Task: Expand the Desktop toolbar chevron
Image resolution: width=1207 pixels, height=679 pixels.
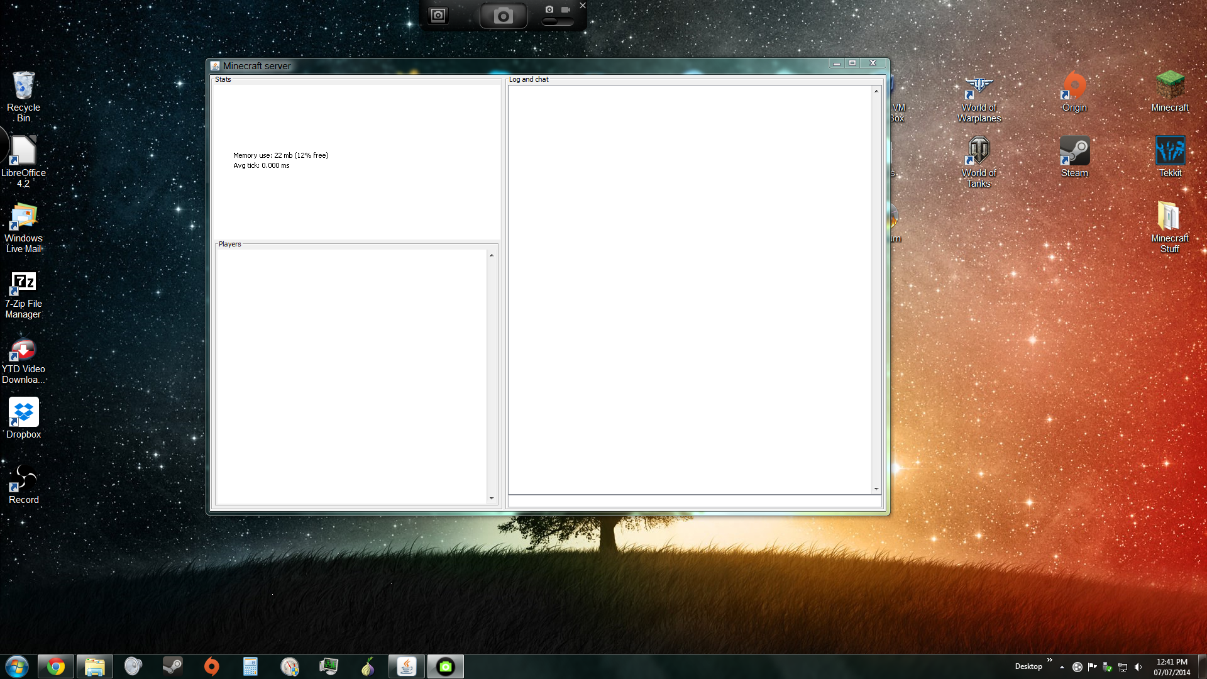Action: 1049,660
